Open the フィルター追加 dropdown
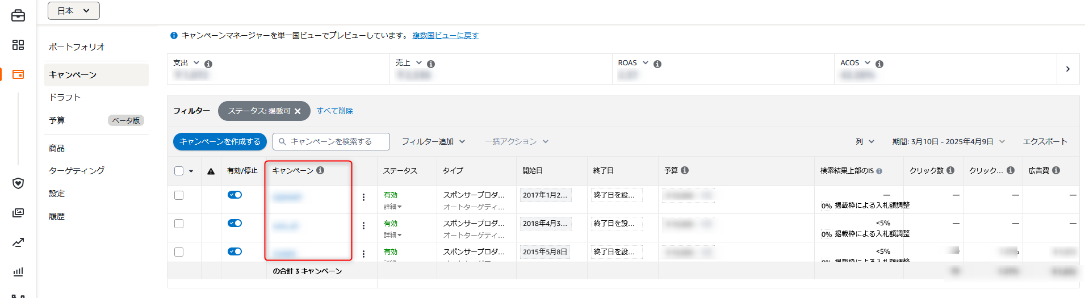 pos(434,141)
